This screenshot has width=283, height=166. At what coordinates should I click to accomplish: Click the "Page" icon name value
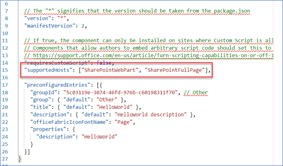tap(123, 122)
